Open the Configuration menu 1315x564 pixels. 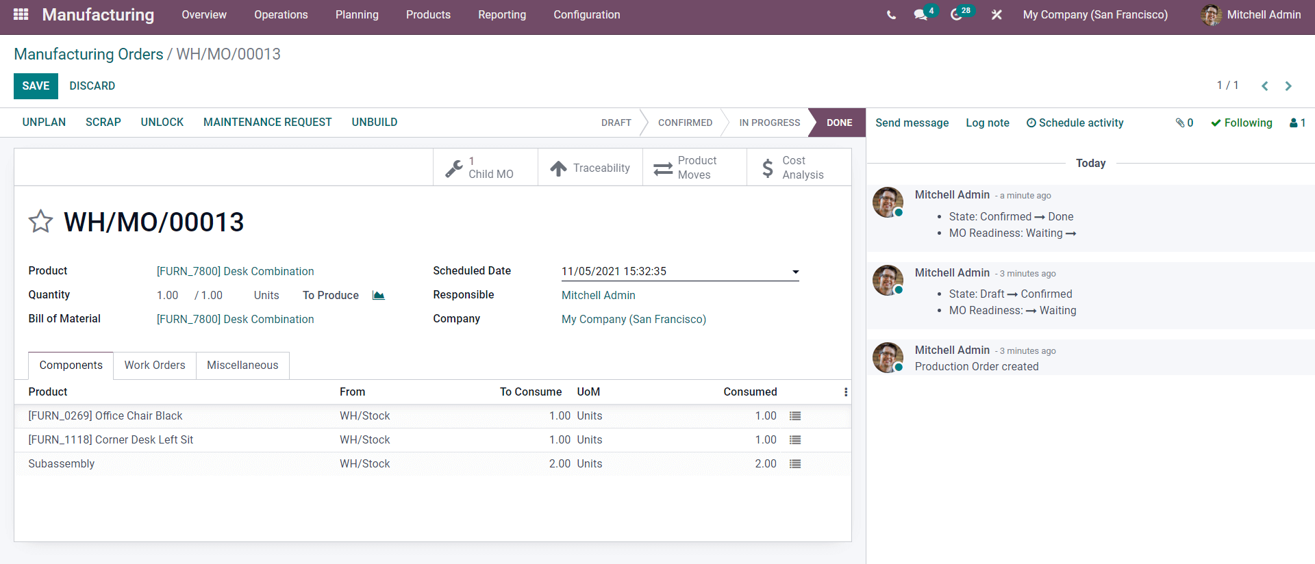coord(587,14)
